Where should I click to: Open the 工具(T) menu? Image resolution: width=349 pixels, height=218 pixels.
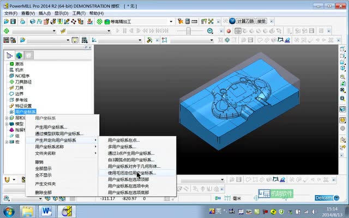pos(79,13)
